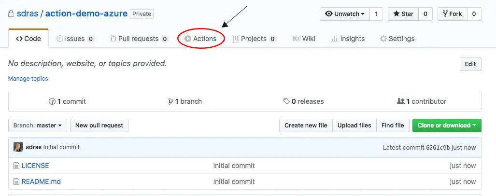Viewport: 496px width, 196px height.
Task: Click the README.md file icon
Action: tap(16, 182)
